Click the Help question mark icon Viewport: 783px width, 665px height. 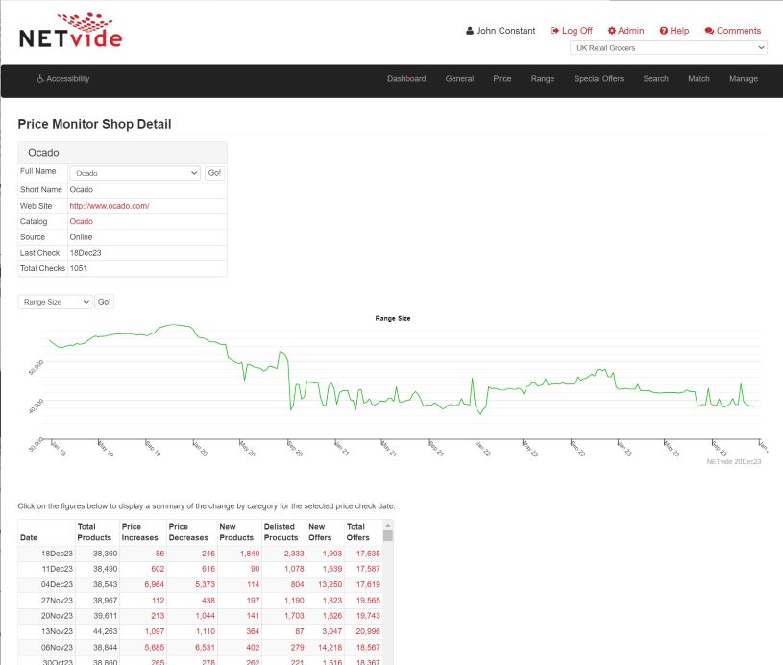tap(663, 31)
